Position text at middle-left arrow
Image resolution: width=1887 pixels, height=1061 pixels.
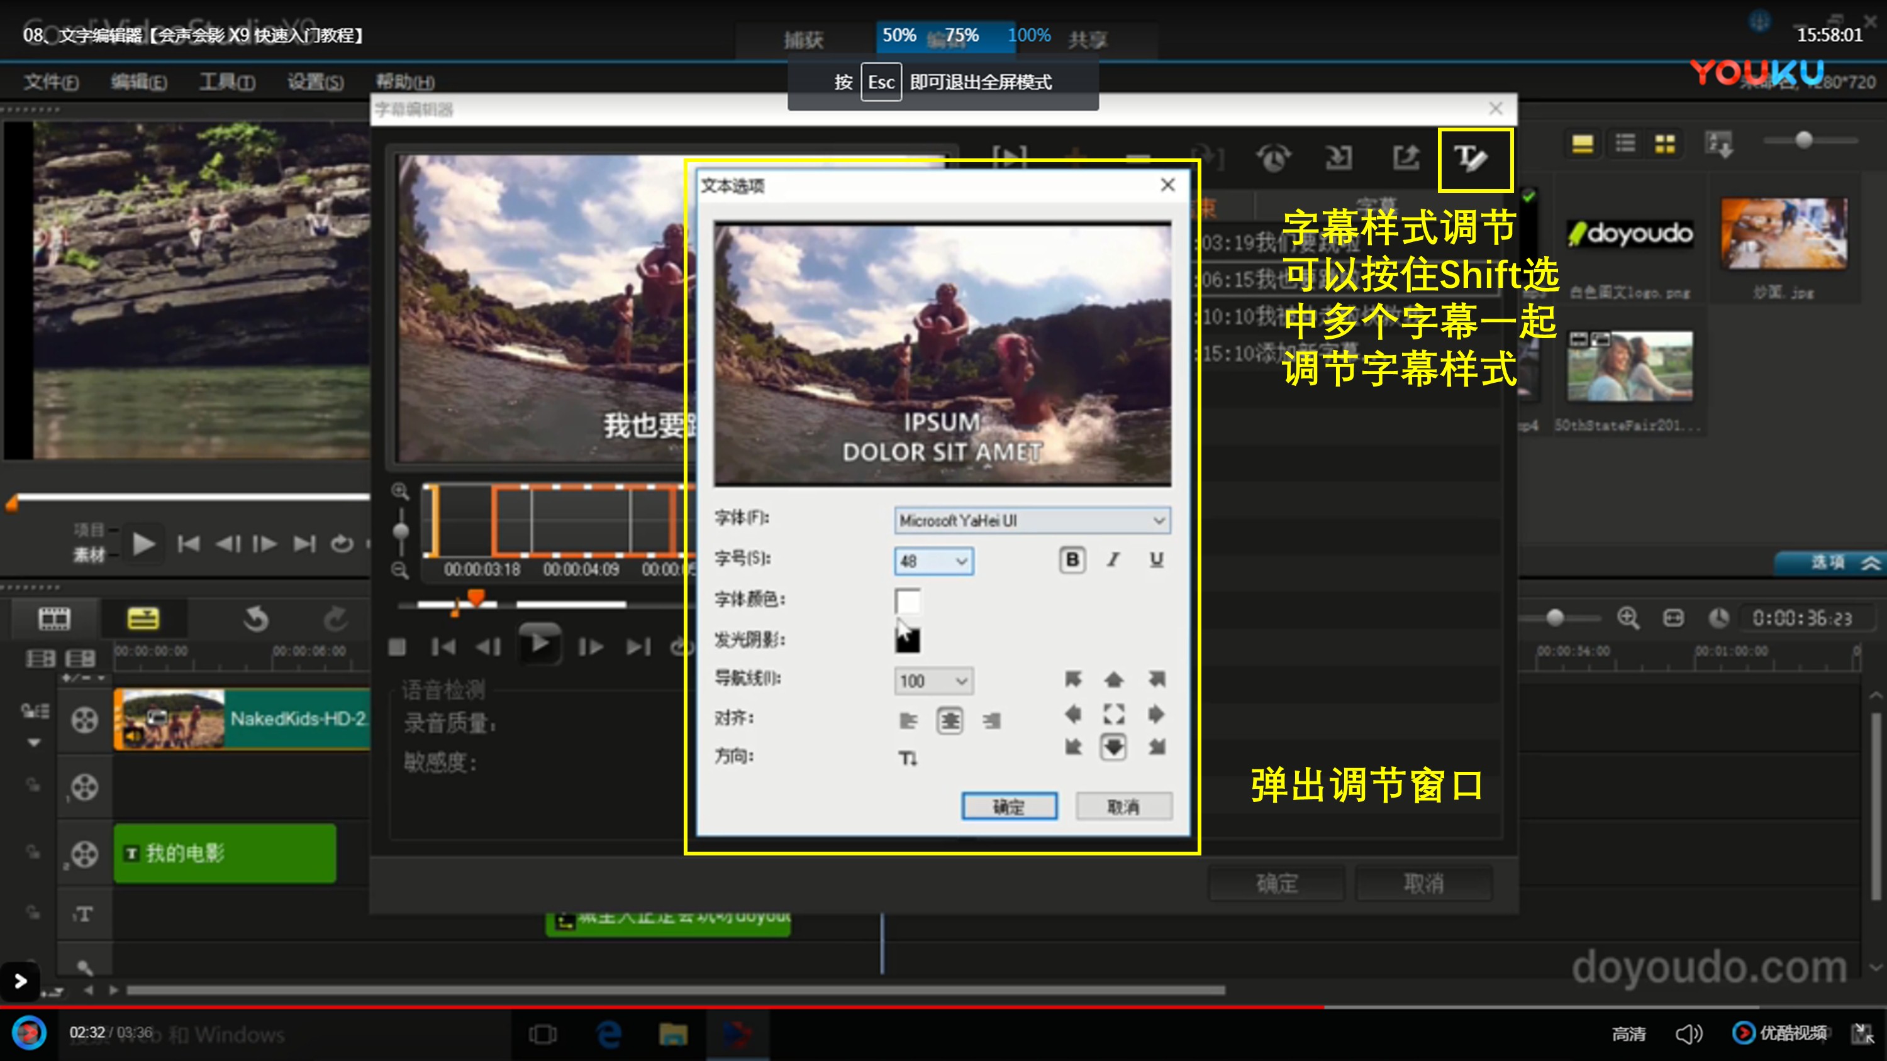click(x=1072, y=714)
